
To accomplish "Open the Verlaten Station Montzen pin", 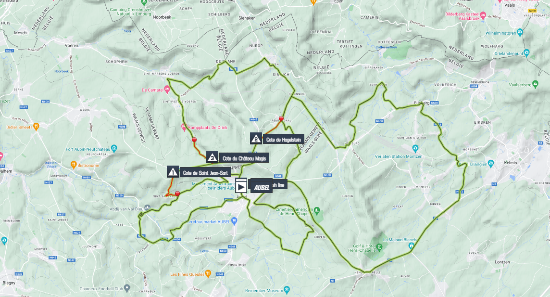I will click(x=416, y=148).
